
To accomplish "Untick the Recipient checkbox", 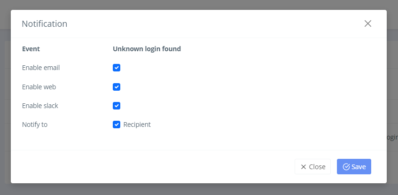I will (x=117, y=125).
